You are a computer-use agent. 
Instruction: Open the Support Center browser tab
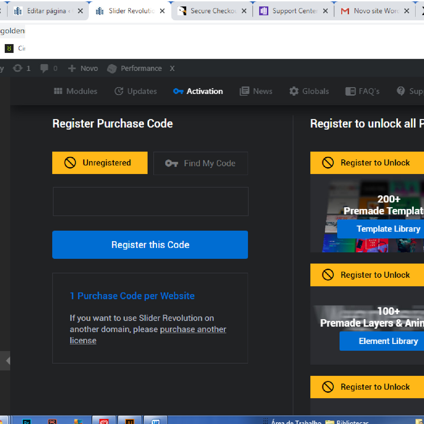coord(294,11)
